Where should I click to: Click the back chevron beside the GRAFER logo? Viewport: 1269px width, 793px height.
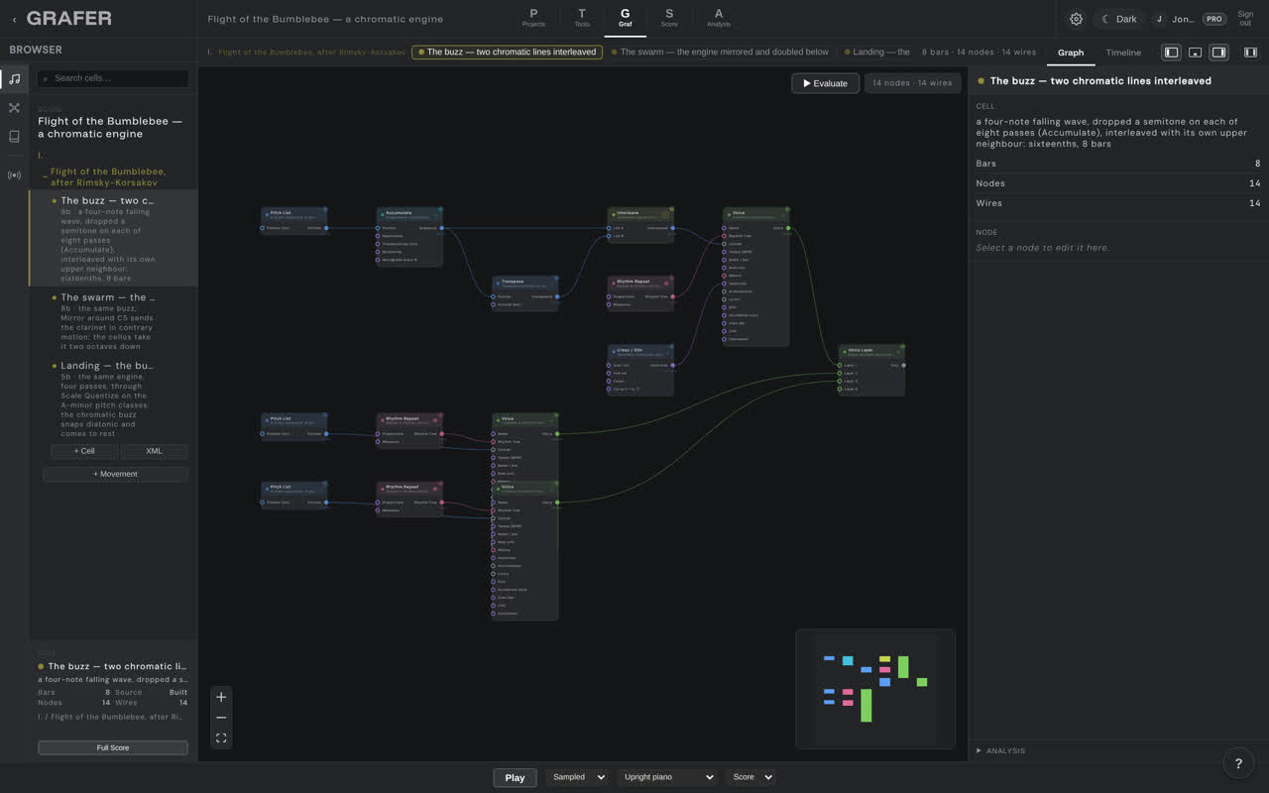coord(14,19)
